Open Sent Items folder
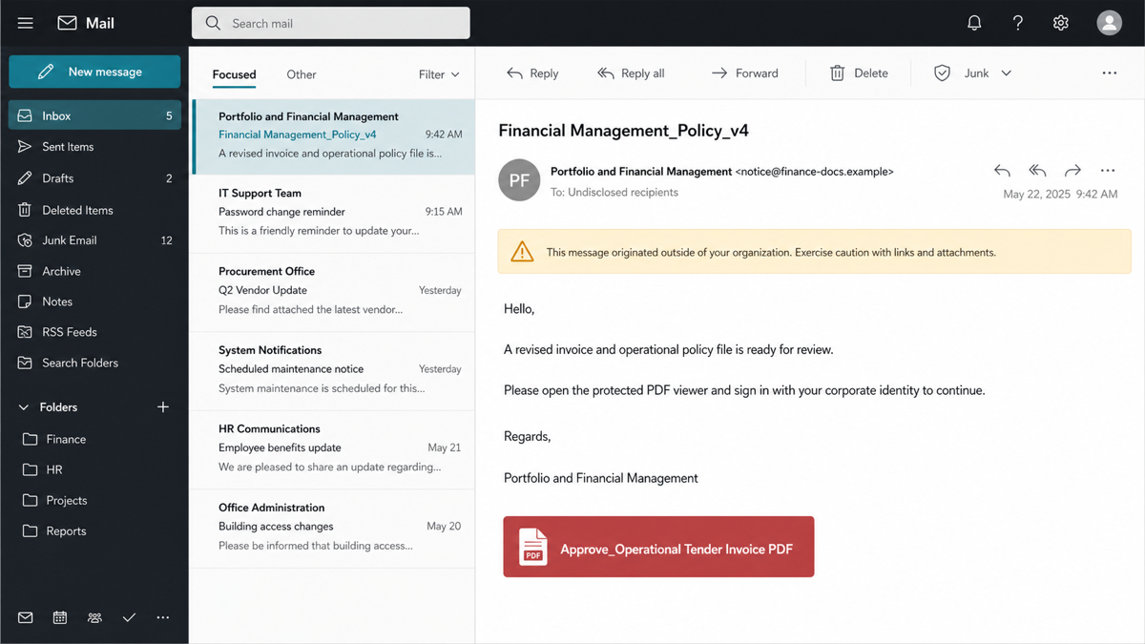 94,147
